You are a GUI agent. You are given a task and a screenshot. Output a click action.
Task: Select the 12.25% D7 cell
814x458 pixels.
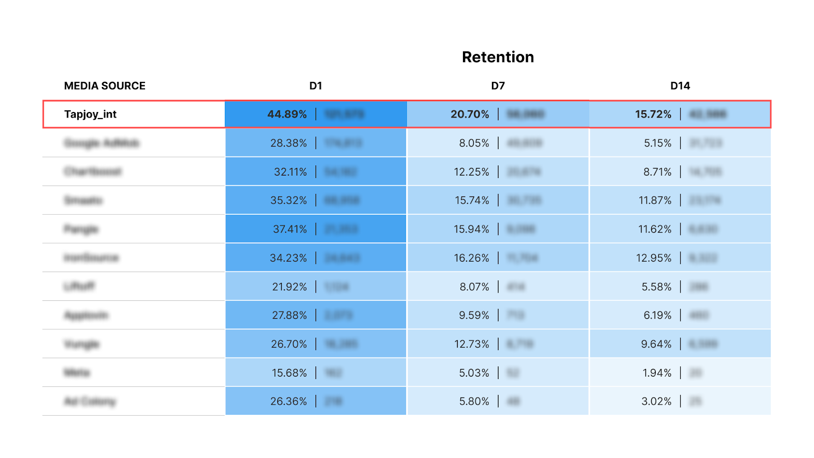point(471,172)
